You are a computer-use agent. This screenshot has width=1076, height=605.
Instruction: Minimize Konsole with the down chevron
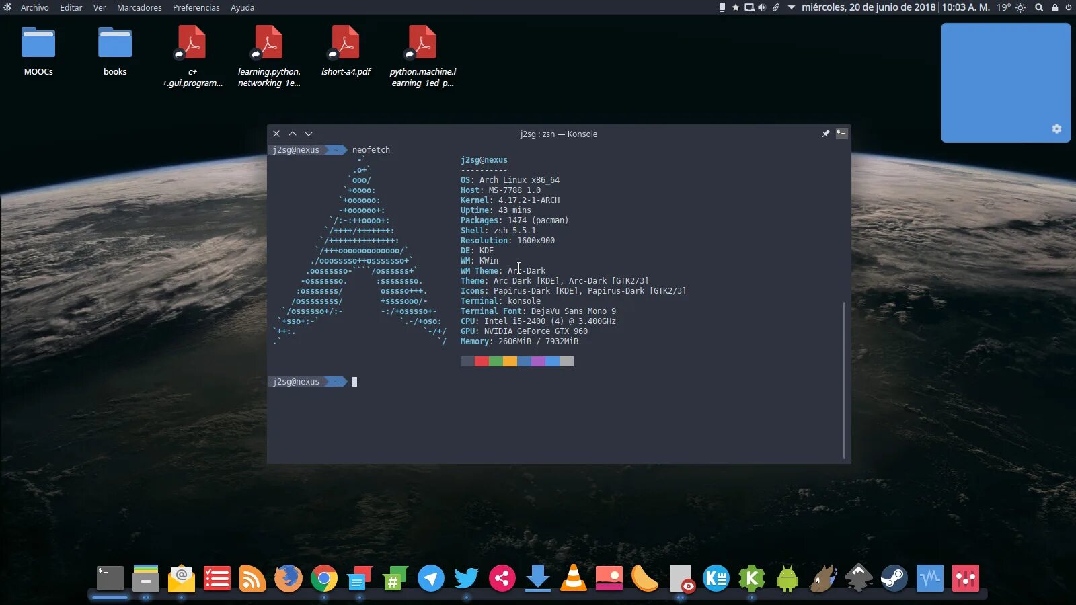pos(309,134)
